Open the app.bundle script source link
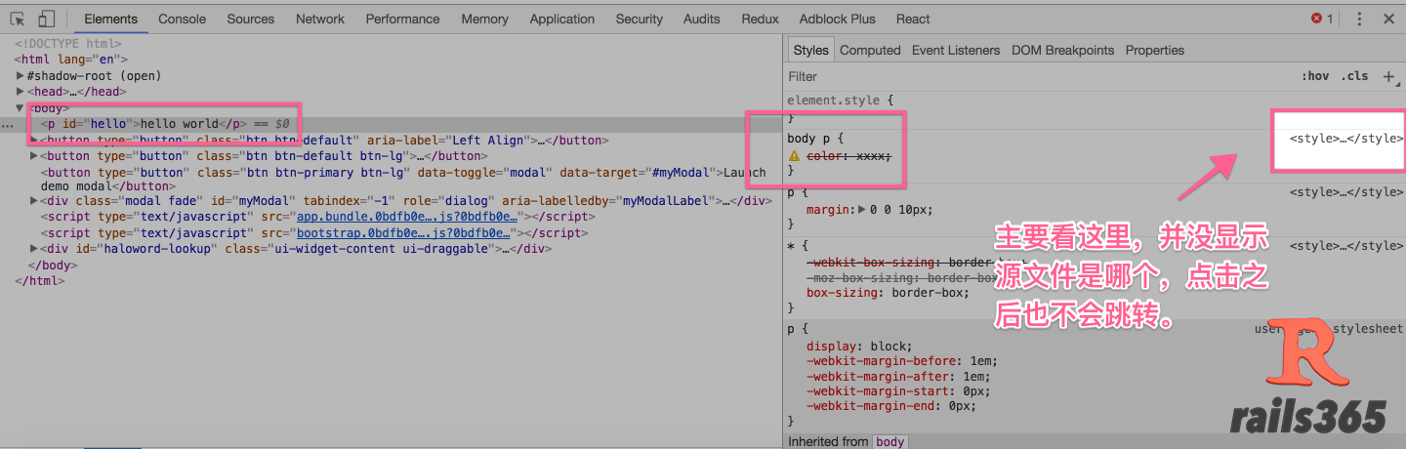The height and width of the screenshot is (449, 1406). (405, 218)
